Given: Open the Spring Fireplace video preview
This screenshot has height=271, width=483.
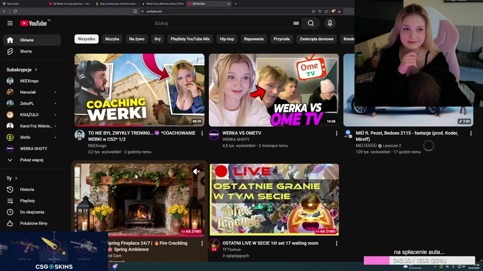Looking at the screenshot, I should (x=139, y=199).
